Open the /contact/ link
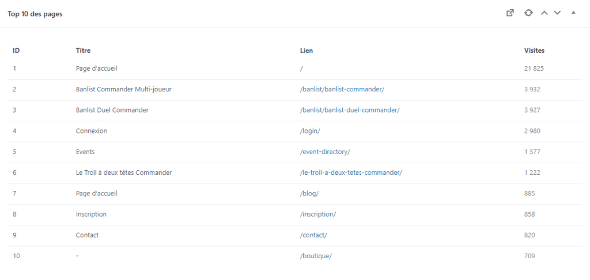This screenshot has width=590, height=280. tap(313, 235)
